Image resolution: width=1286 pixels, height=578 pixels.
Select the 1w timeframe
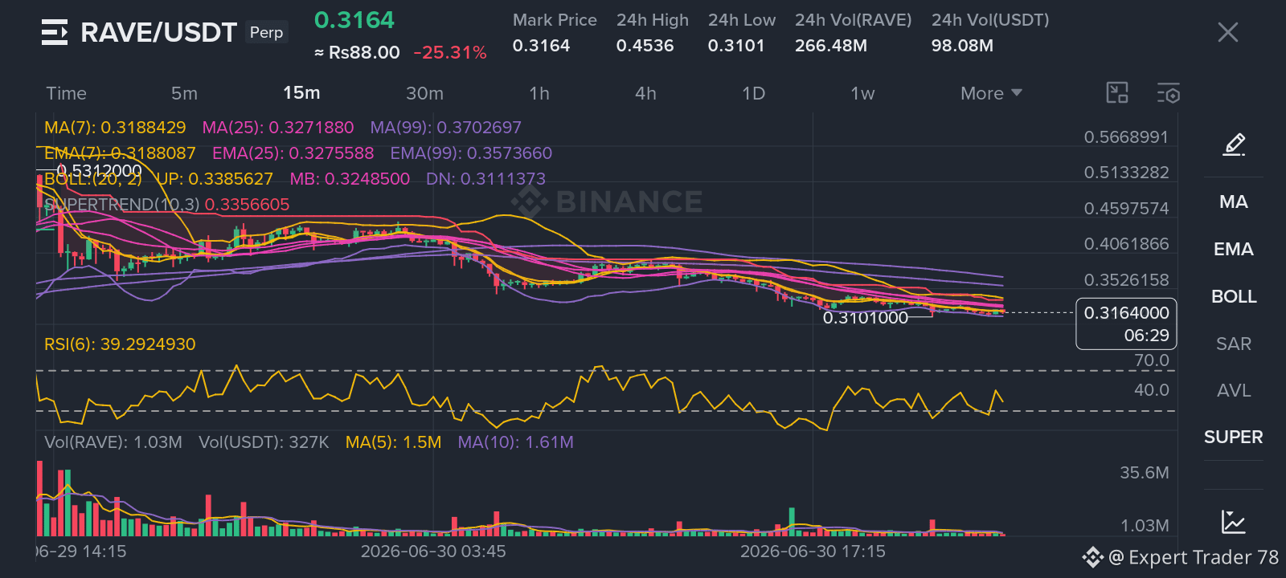(862, 93)
